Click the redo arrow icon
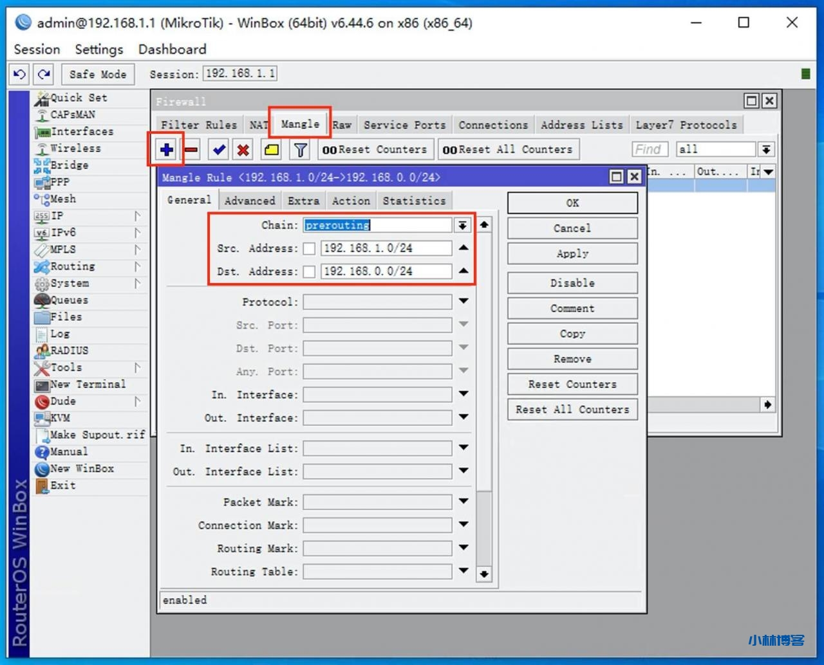 [44, 75]
